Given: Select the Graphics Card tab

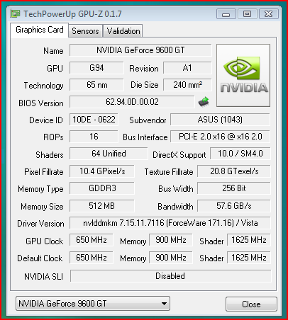Looking at the screenshot, I should 40,30.
